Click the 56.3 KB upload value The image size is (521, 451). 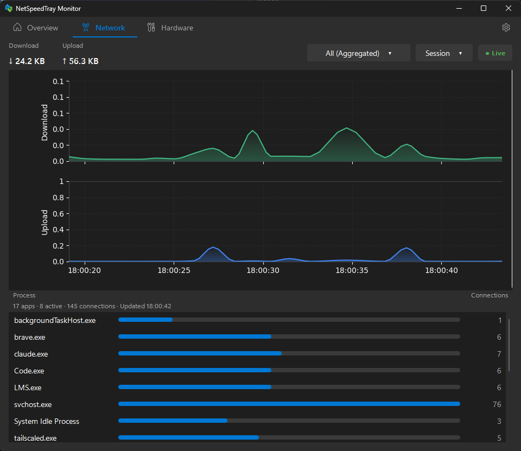(80, 61)
